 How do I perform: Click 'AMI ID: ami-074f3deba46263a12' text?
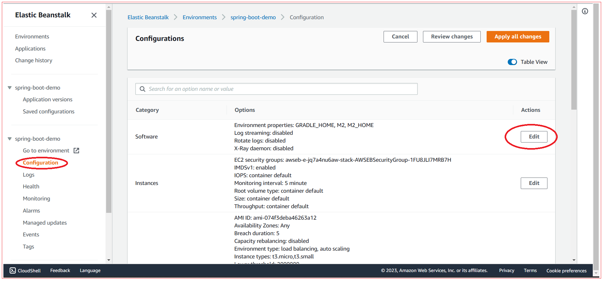point(275,218)
